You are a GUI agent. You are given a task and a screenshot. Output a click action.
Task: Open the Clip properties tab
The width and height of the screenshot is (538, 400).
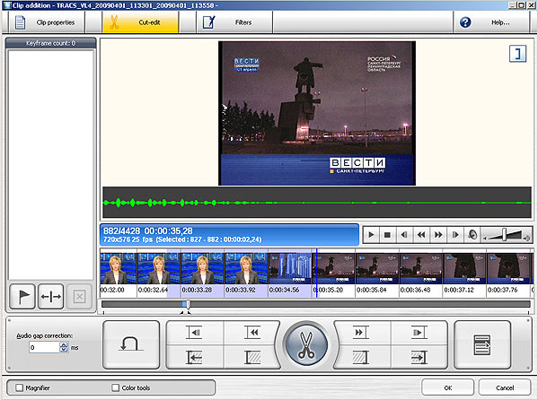tap(46, 22)
